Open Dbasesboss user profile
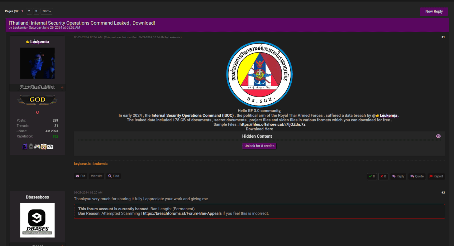Image resolution: width=454 pixels, height=246 pixels. point(37,197)
